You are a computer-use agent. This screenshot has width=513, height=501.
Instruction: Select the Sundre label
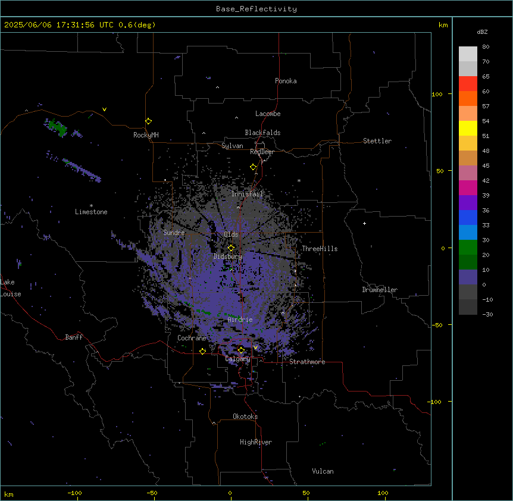[x=174, y=233]
